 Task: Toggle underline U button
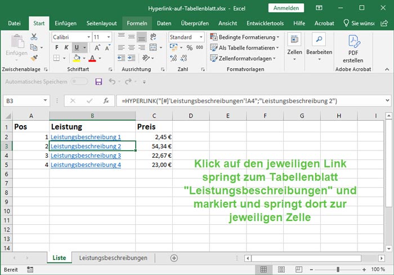(77, 47)
